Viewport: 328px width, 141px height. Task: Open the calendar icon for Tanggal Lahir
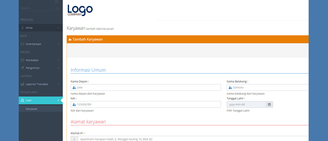[269, 105]
